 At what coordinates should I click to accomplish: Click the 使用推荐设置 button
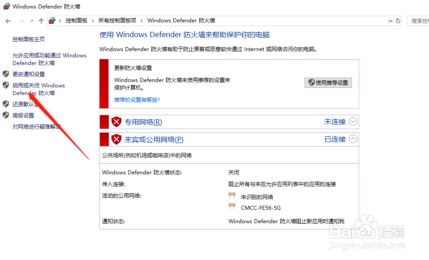coord(328,82)
